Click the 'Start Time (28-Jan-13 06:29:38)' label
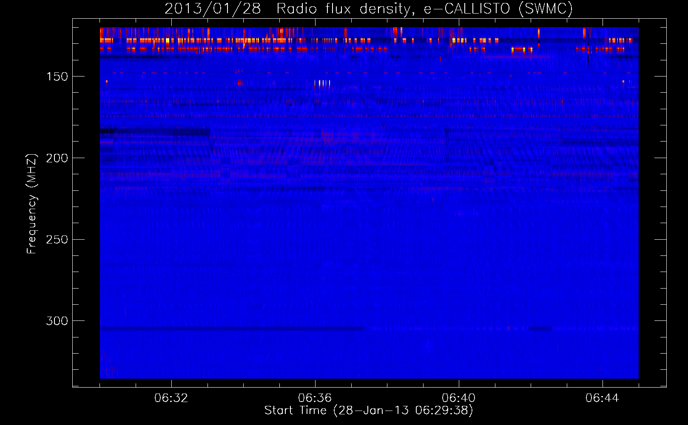Viewport: 688px width, 425px height. (369, 411)
